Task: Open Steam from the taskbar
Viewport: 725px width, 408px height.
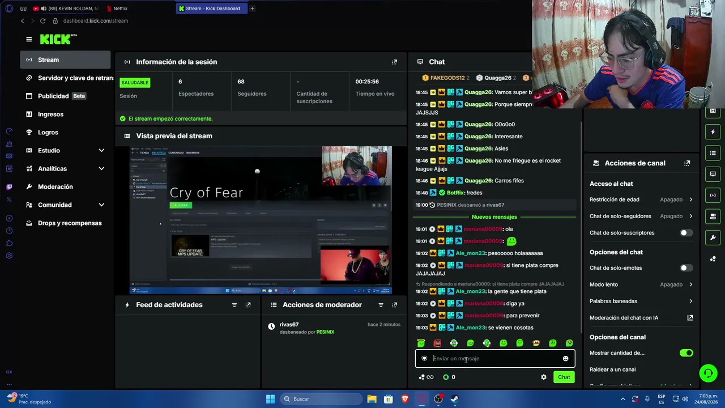Action: click(455, 399)
